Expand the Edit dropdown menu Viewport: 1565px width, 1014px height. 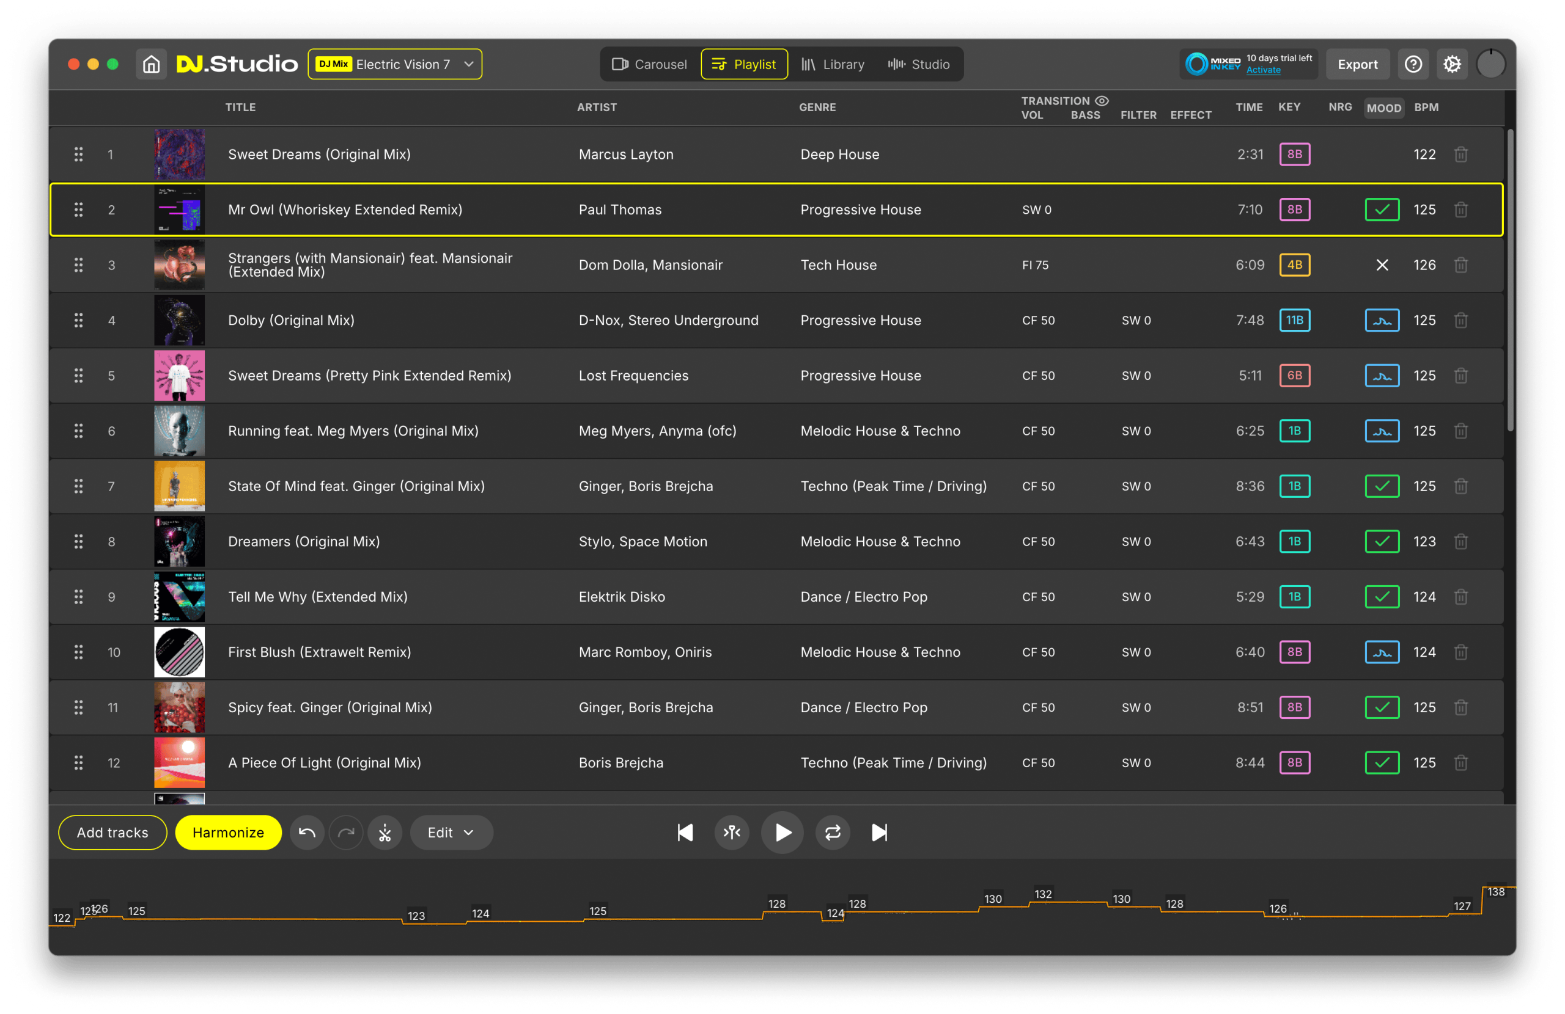pos(451,833)
